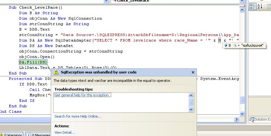Click the code editor vertical scrollbar thumb
Image resolution: width=271 pixels, height=136 pixels.
pos(242,100)
